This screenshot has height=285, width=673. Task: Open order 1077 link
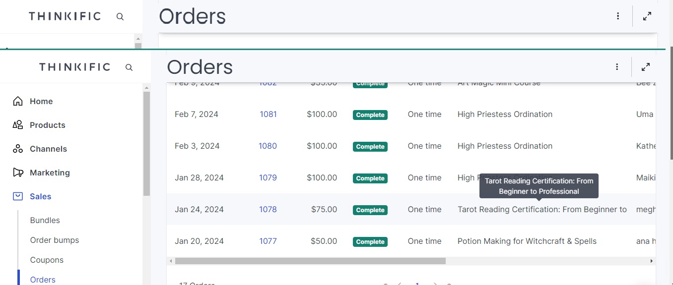[268, 241]
